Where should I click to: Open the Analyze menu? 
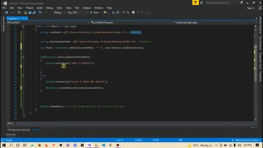87,8
